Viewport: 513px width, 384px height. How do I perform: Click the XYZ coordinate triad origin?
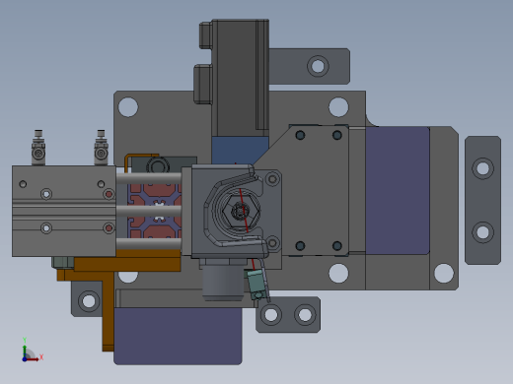click(25, 359)
